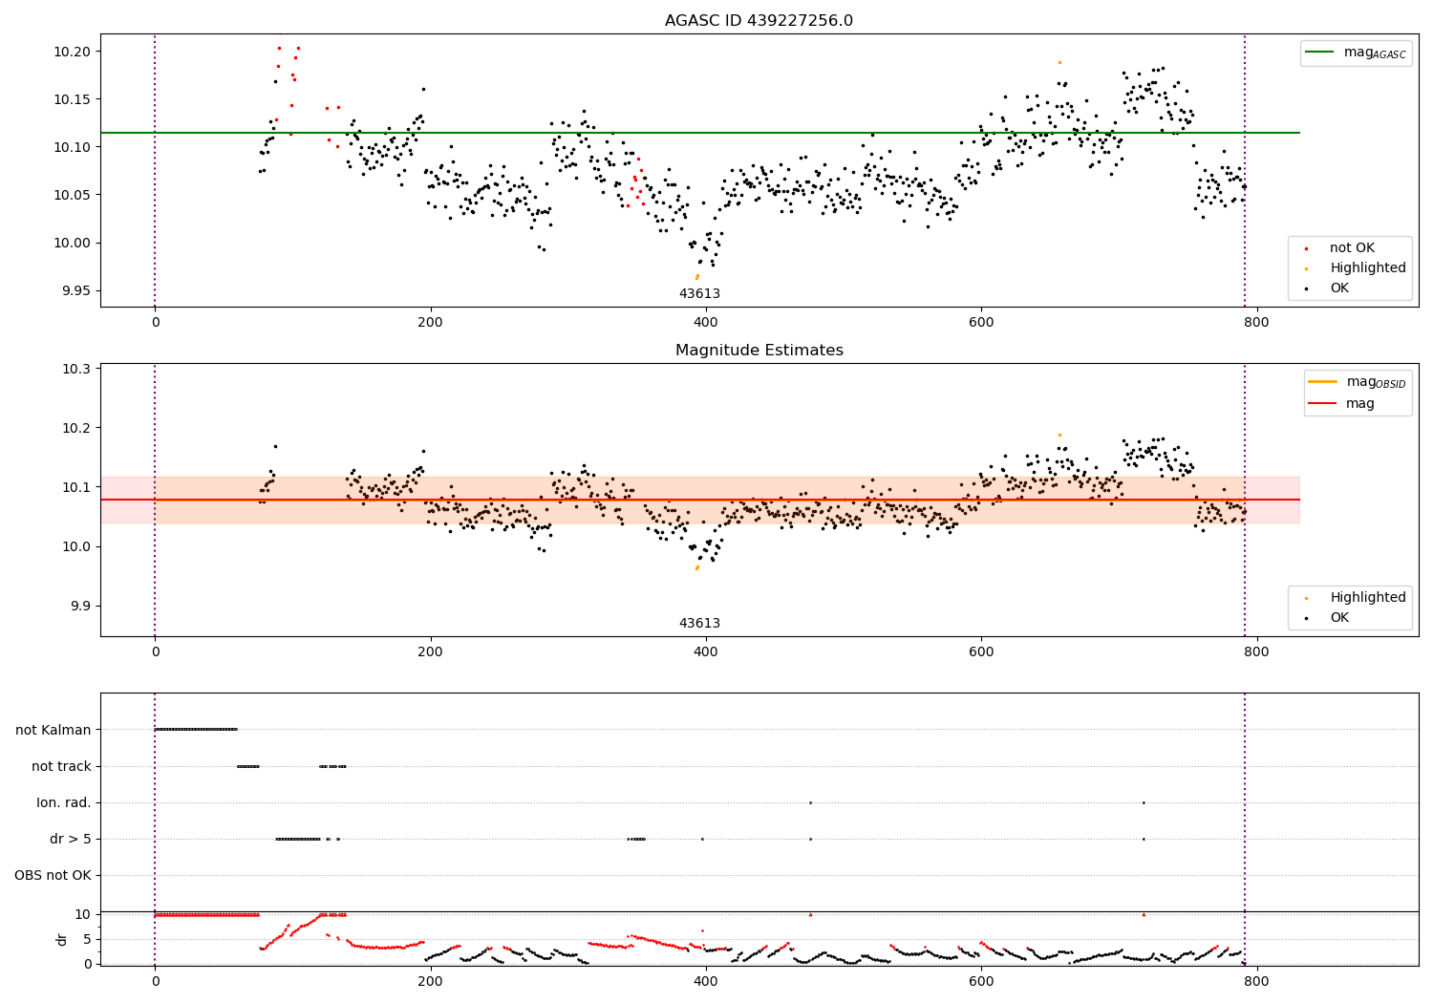Click y-axis tick '10.0' in middle plot
The width and height of the screenshot is (1433, 1003).
(x=76, y=546)
